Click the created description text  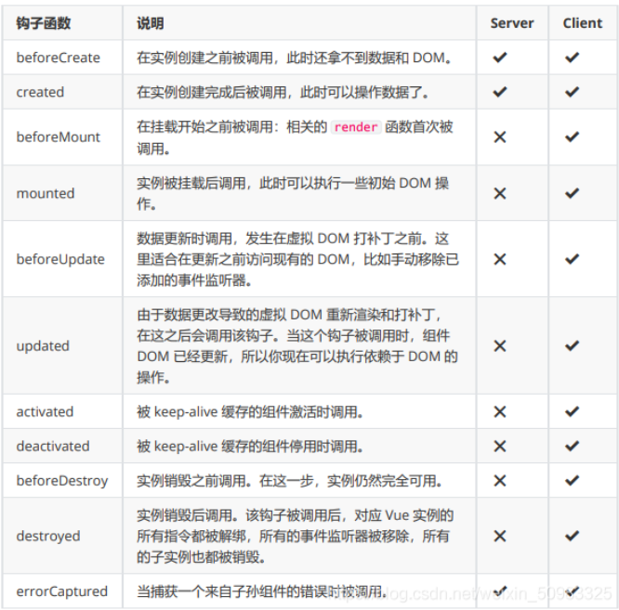point(283,92)
